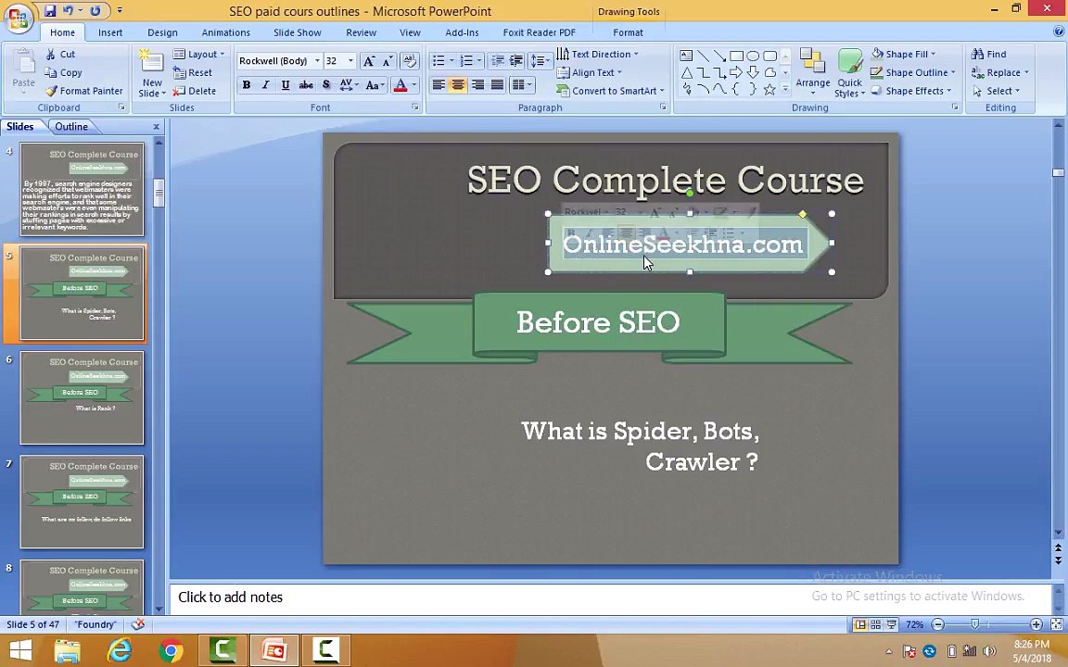Viewport: 1068px width, 667px height.
Task: Open the Select menu in Editing
Action: [996, 91]
